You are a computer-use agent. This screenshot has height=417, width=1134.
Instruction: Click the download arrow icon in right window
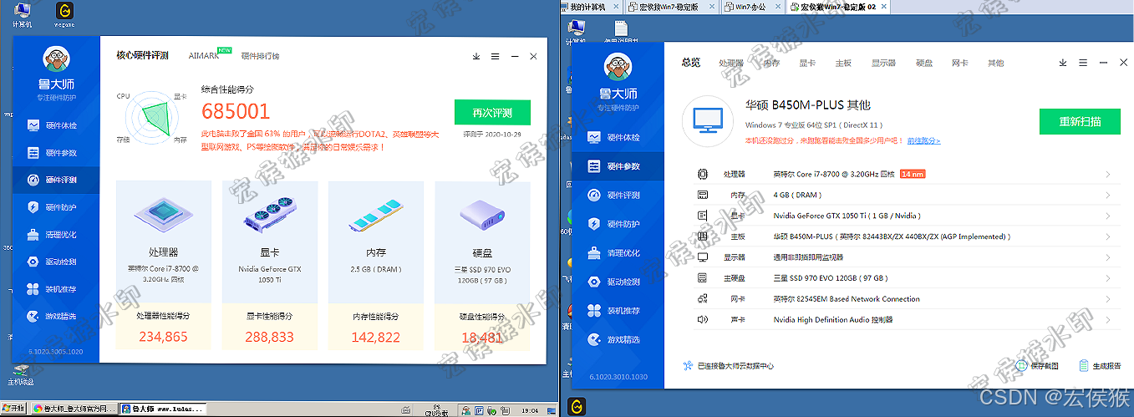pyautogui.click(x=1063, y=63)
